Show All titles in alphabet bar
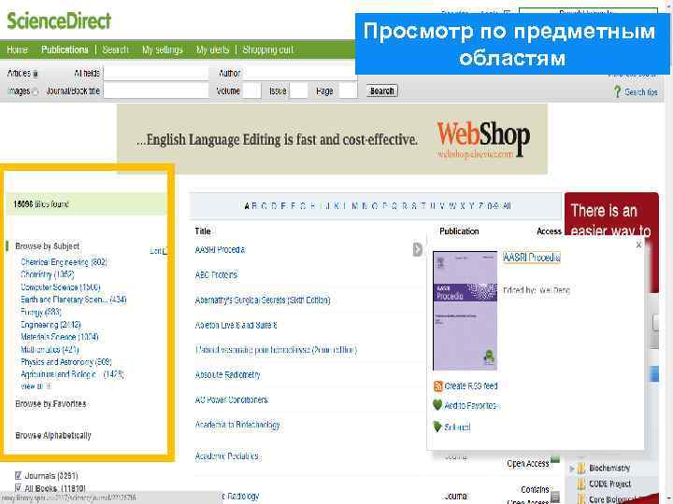Screen dimensions: 673x504 [507, 206]
